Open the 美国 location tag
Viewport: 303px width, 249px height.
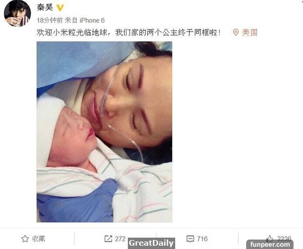click(x=250, y=32)
